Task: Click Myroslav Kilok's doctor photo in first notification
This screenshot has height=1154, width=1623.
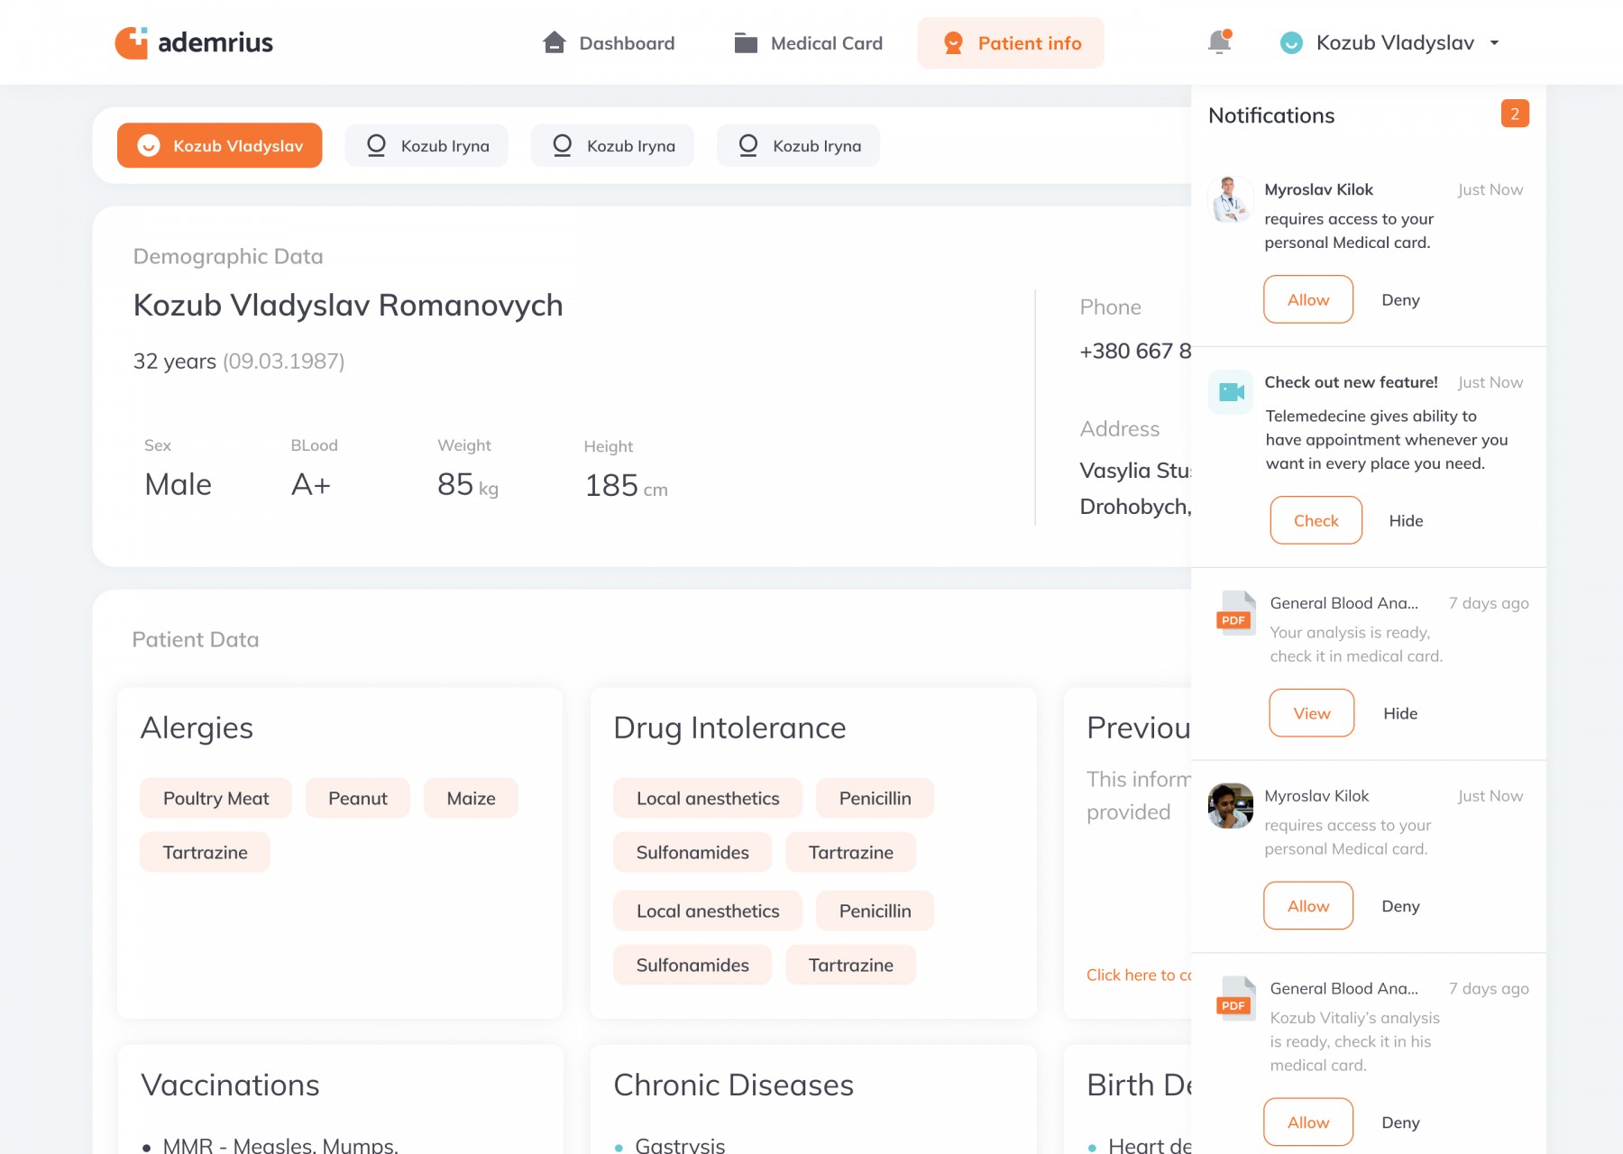Action: pyautogui.click(x=1231, y=199)
